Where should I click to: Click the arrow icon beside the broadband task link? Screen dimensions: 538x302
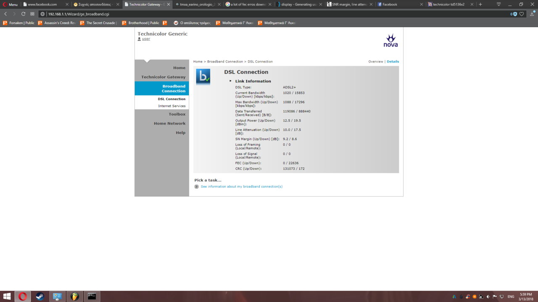click(x=197, y=187)
